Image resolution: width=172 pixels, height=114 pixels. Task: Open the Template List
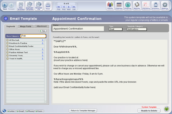click(x=39, y=6)
